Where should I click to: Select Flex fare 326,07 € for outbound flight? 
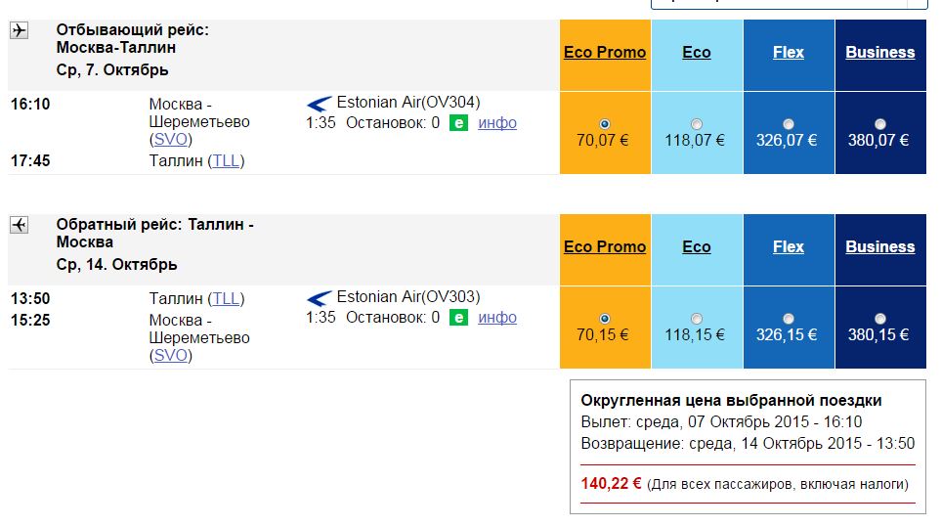click(x=788, y=124)
